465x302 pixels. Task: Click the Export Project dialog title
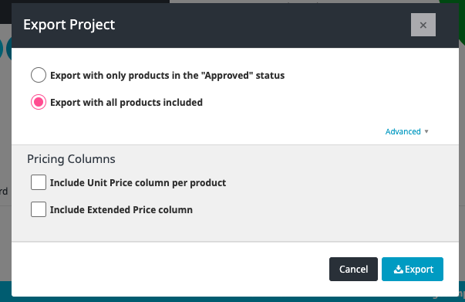(69, 25)
